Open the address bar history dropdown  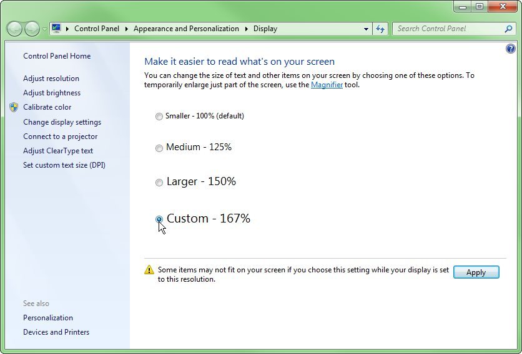(366, 29)
